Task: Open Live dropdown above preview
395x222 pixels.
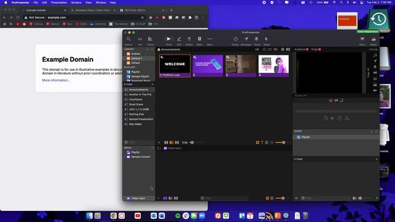Action: 373,49
